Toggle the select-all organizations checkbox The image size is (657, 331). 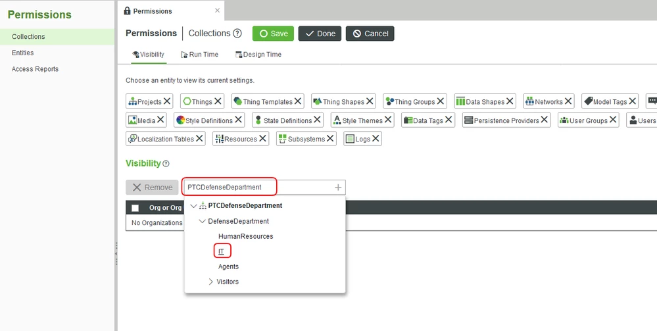click(135, 208)
